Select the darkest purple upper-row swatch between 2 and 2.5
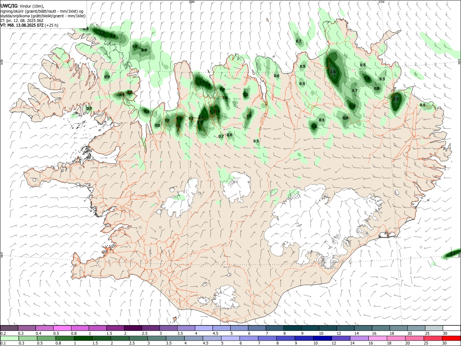 (133, 328)
